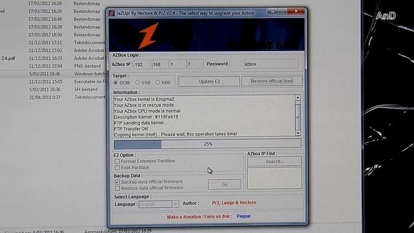Click the Information scroll down arrow
Image resolution: width=414 pixels, height=233 pixels.
point(298,133)
